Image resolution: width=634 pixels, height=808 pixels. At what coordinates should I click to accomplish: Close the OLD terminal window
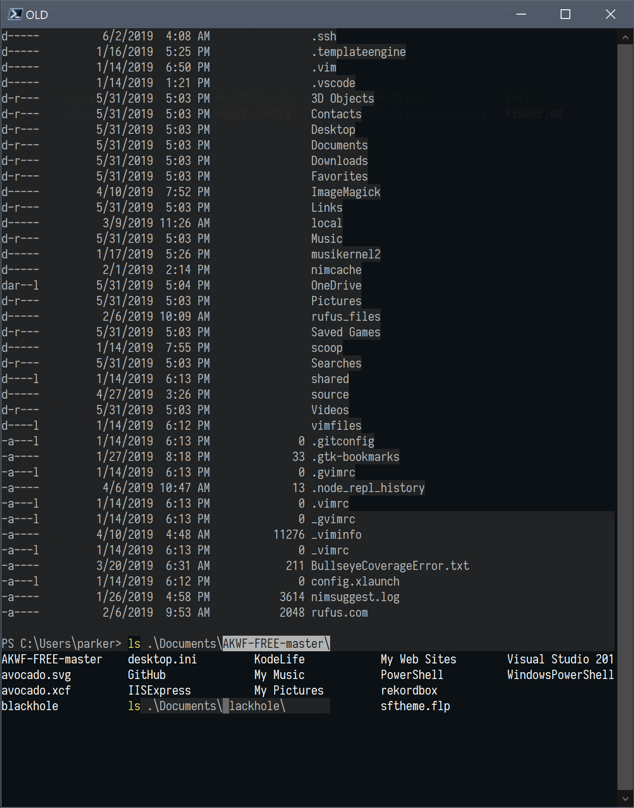tap(610, 14)
